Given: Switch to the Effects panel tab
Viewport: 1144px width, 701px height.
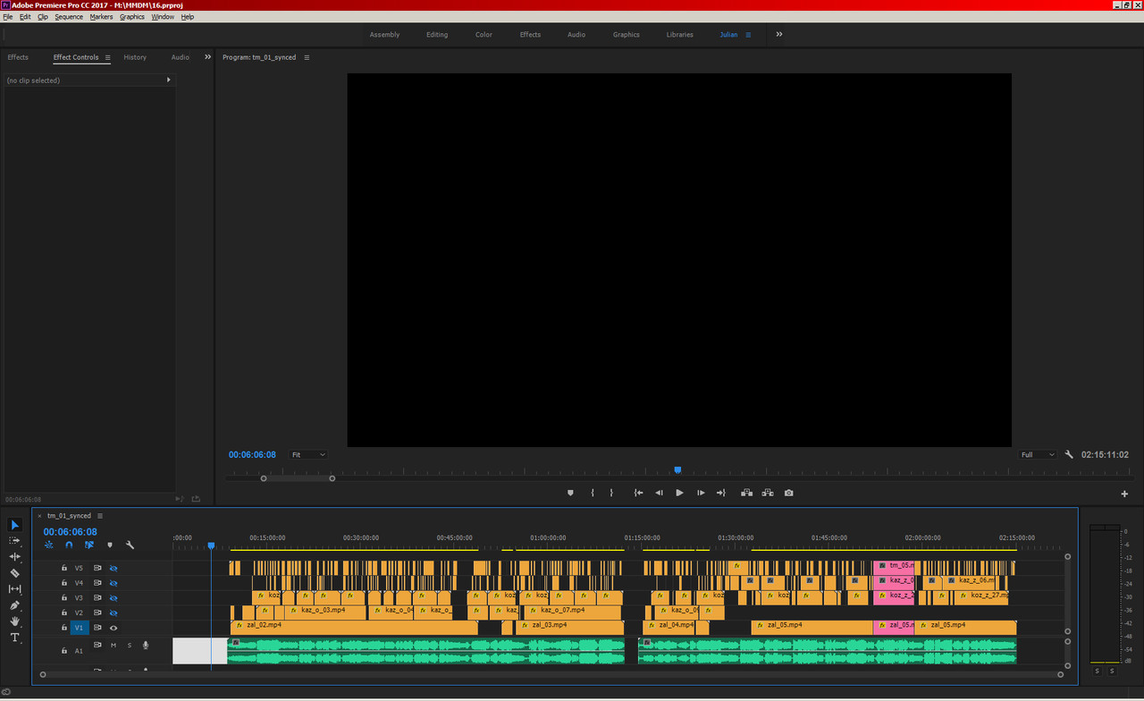Looking at the screenshot, I should pyautogui.click(x=18, y=57).
